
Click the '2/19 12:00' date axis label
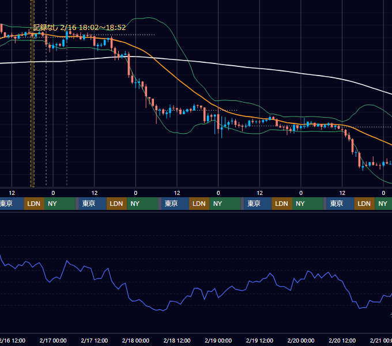[x=259, y=340]
